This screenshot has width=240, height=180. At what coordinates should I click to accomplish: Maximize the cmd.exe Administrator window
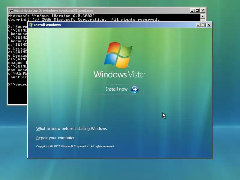(x=197, y=10)
